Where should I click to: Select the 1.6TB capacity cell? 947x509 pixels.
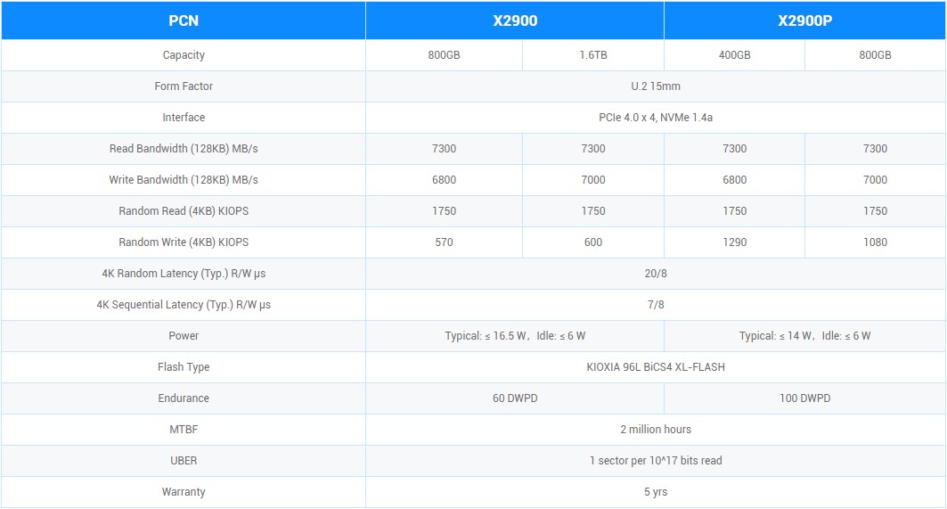(593, 55)
